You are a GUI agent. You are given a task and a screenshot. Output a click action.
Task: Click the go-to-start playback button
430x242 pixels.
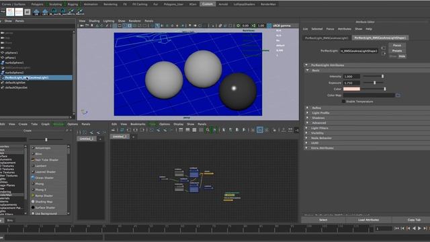click(x=396, y=229)
